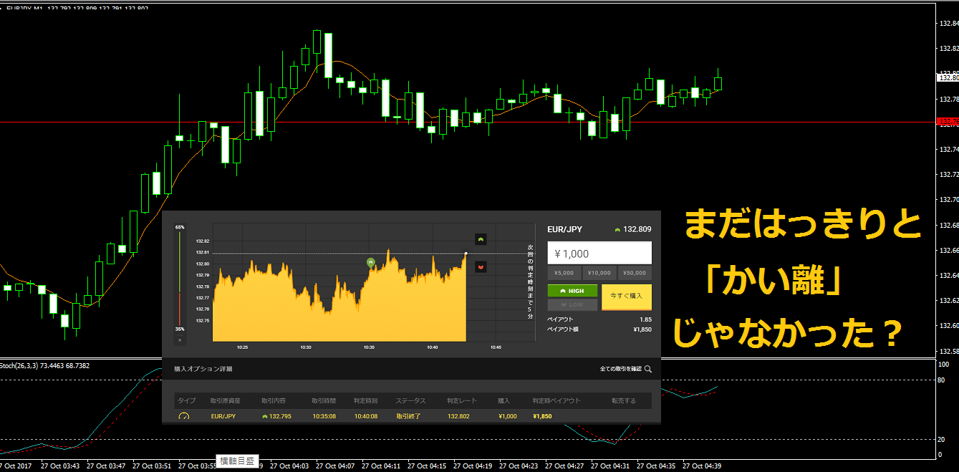Choose the ¥10,000 preset amount
Screen dimensions: 959x472
tap(599, 273)
